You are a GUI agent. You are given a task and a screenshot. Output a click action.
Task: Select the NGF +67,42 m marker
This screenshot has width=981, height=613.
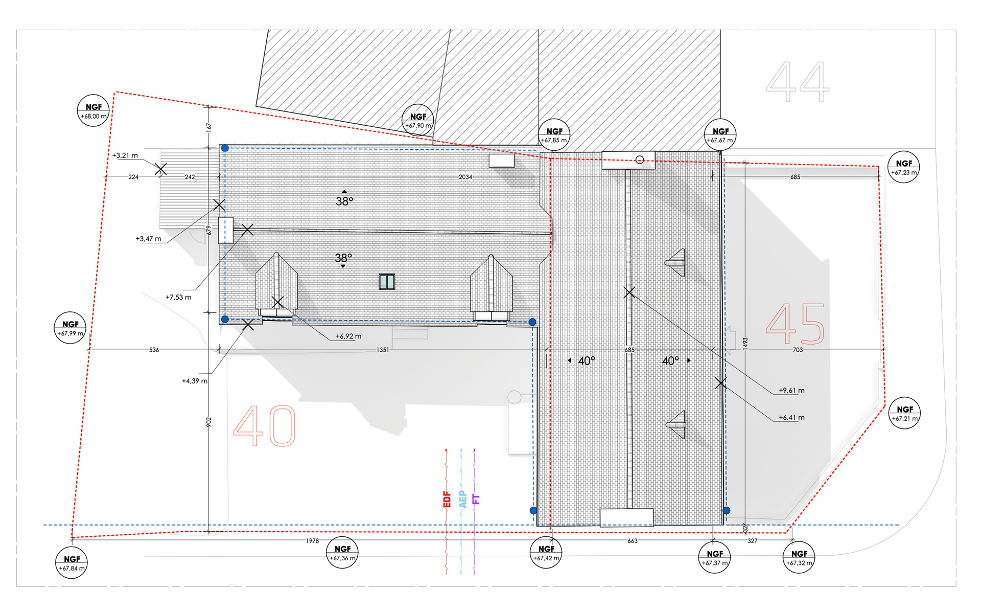(x=546, y=553)
